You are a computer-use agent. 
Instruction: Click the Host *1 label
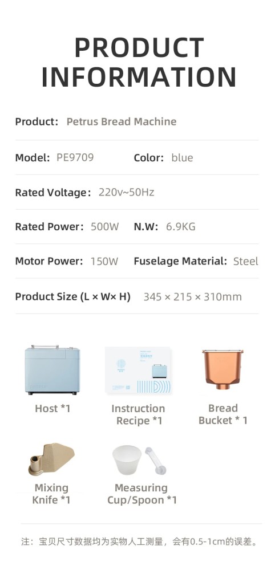(x=52, y=408)
